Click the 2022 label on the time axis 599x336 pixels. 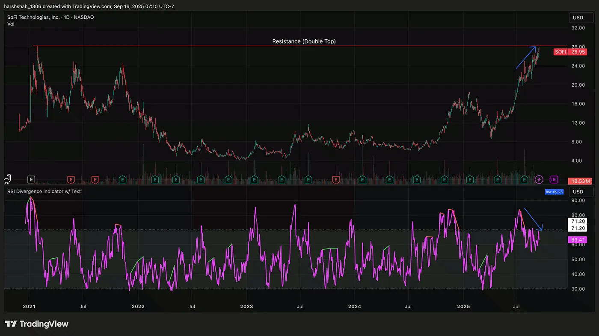138,307
